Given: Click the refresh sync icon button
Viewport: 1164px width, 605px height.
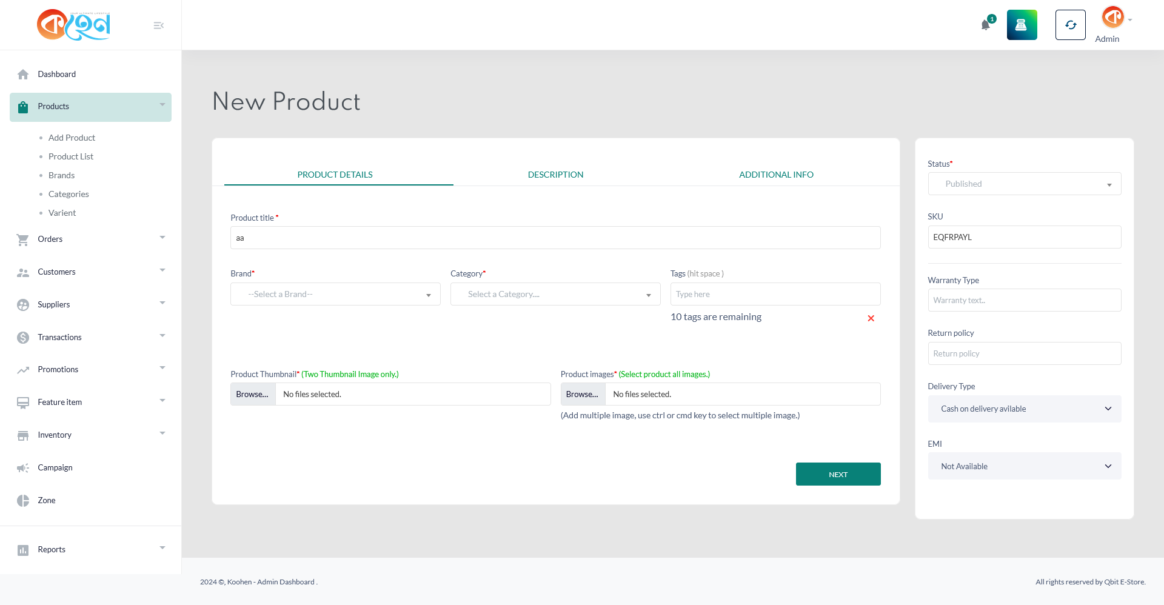Looking at the screenshot, I should tap(1070, 25).
